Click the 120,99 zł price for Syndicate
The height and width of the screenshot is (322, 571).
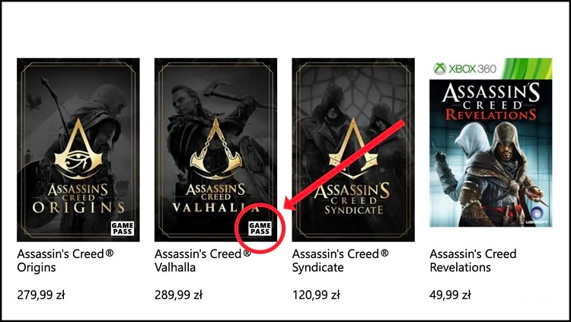(x=317, y=295)
